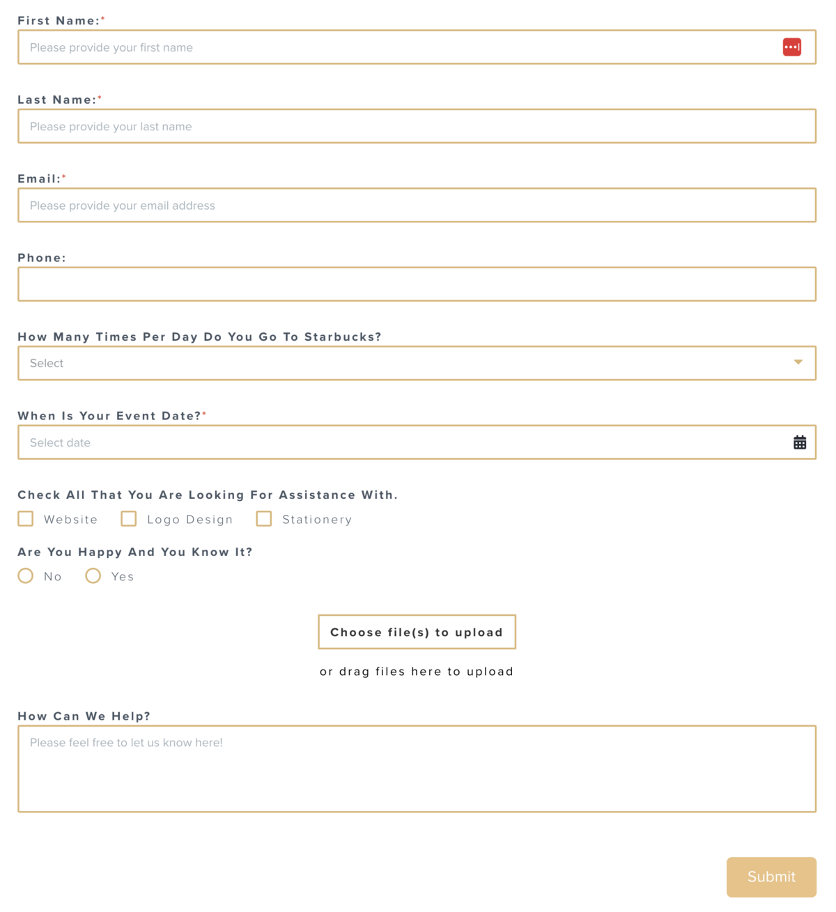Click the red autofill icon in First Name field
The height and width of the screenshot is (912, 836).
coord(792,47)
